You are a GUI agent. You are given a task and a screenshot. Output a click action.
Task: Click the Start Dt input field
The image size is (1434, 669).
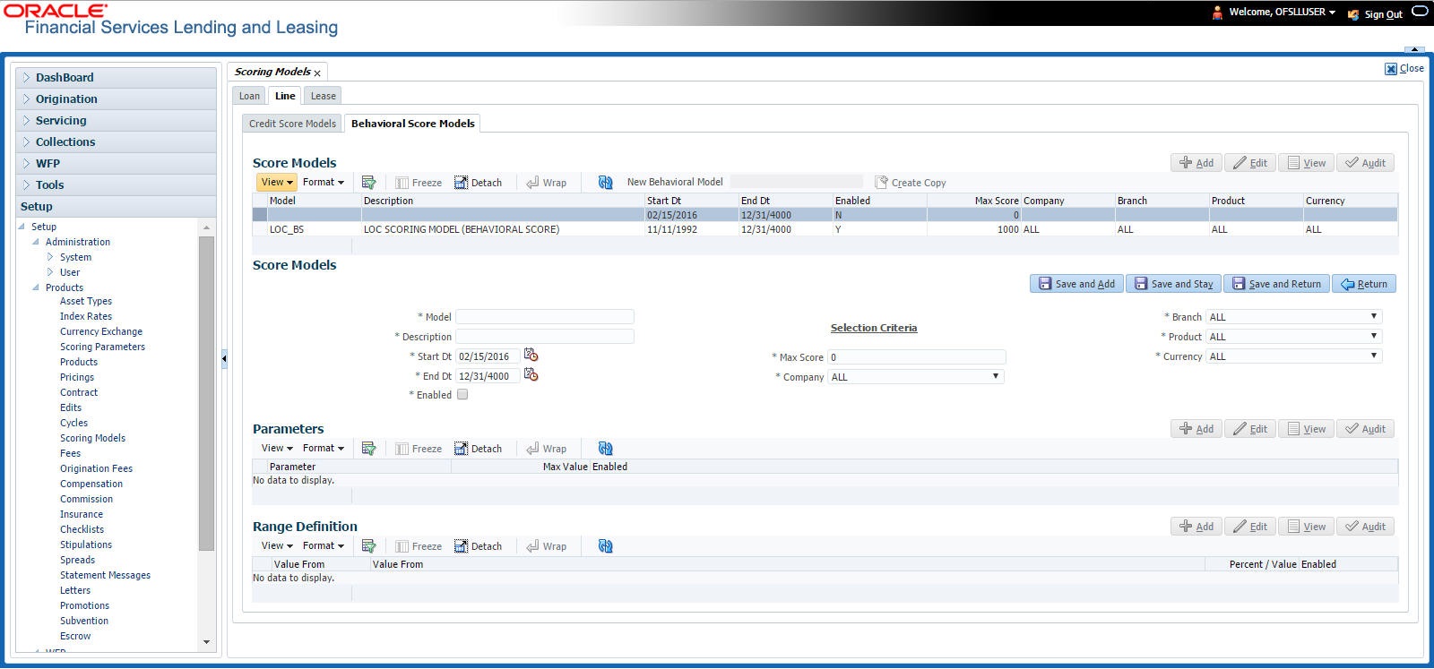(x=488, y=356)
